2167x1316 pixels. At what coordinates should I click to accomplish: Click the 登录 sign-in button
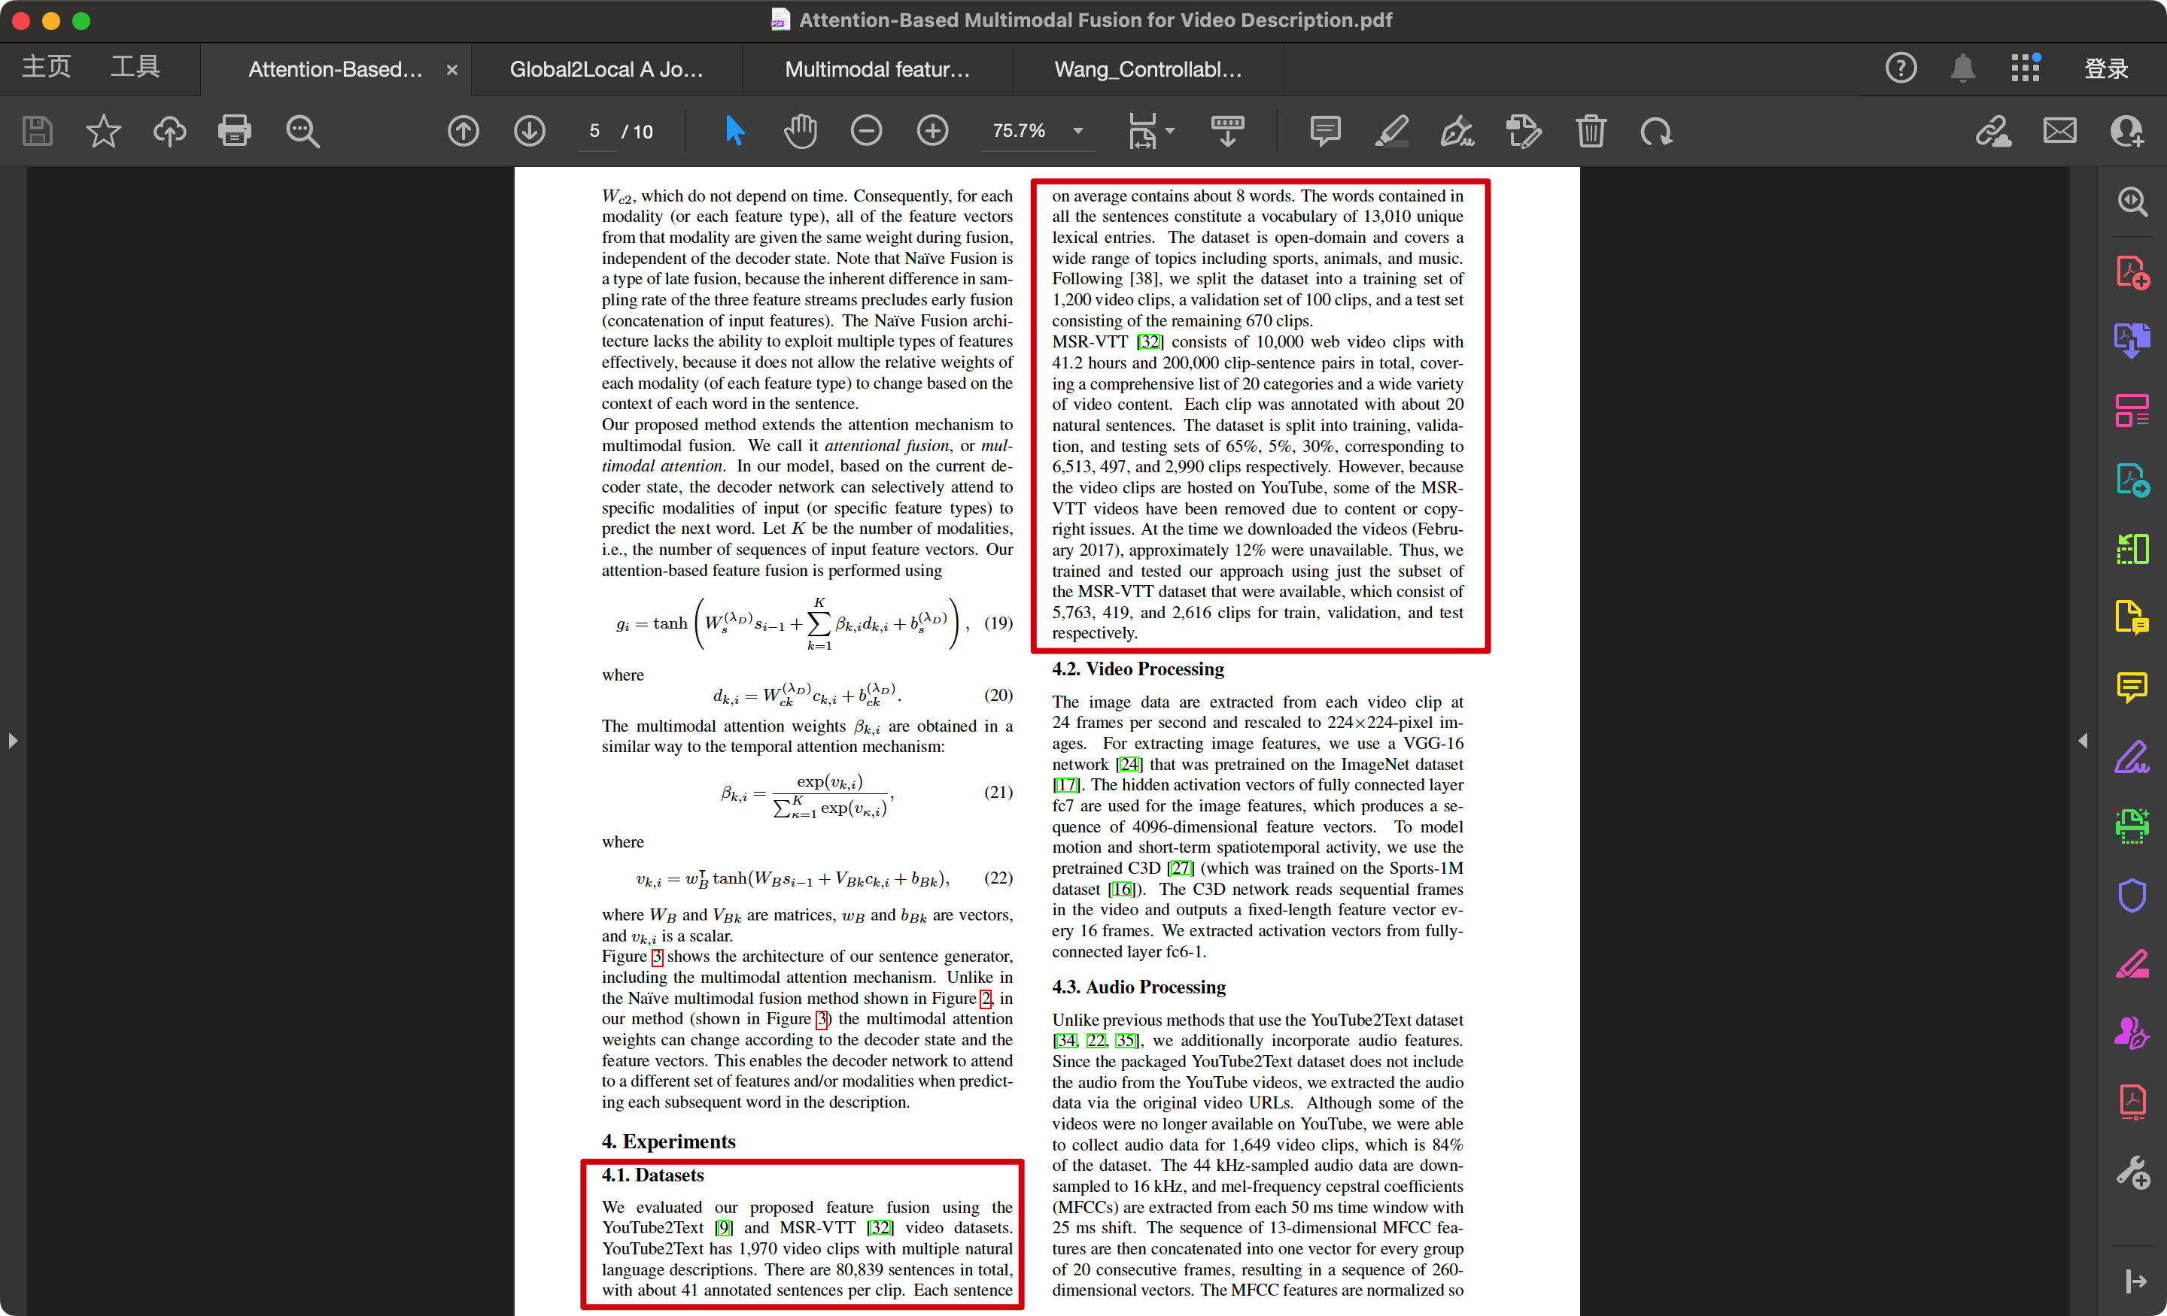(x=2105, y=68)
